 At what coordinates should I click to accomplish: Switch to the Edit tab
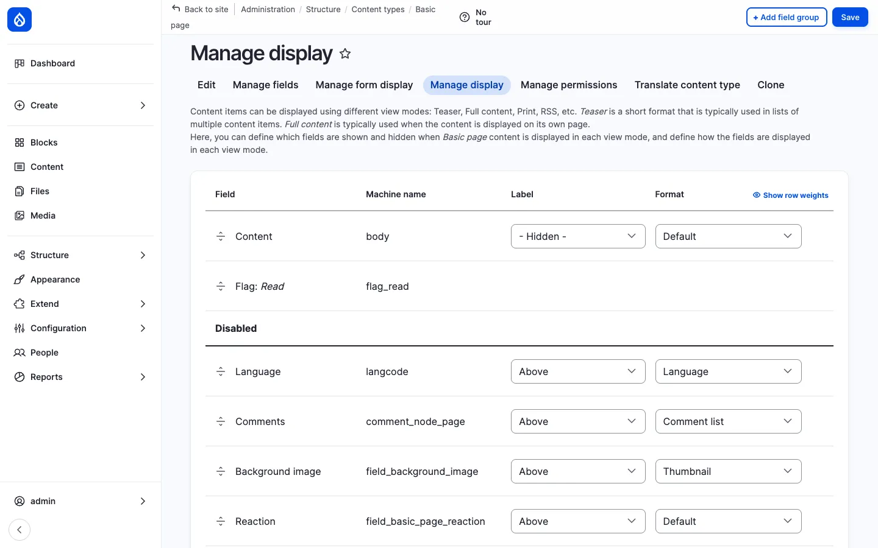pyautogui.click(x=207, y=85)
